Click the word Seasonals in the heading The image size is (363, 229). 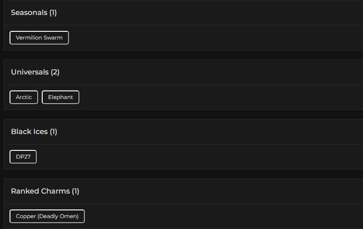coord(29,13)
